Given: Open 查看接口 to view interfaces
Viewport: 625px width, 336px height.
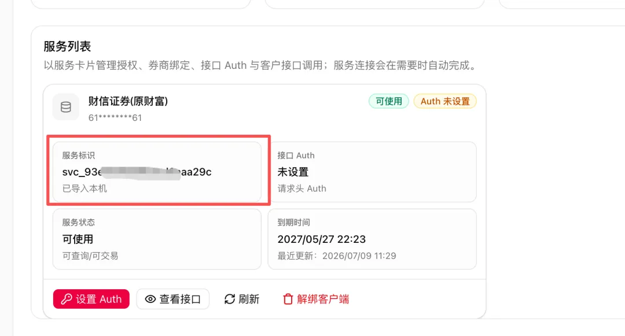Looking at the screenshot, I should click(x=173, y=299).
